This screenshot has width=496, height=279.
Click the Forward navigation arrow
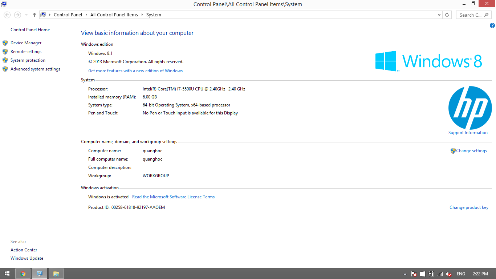[x=17, y=15]
